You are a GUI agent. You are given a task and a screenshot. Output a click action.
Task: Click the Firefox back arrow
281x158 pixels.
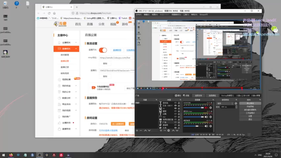(x=39, y=13)
